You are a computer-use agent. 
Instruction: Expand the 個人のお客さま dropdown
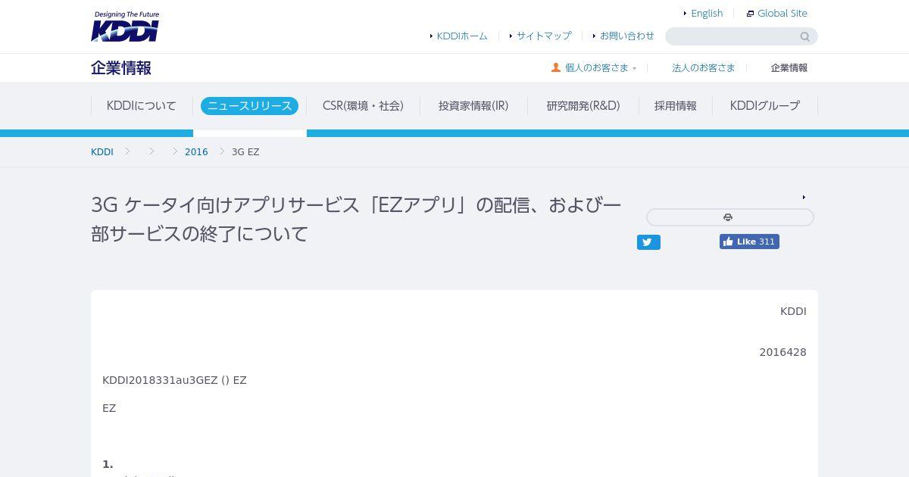[597, 67]
